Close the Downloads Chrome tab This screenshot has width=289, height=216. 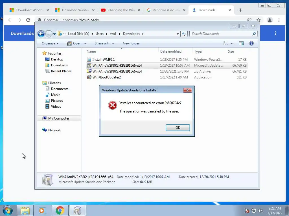pyautogui.click(x=230, y=10)
